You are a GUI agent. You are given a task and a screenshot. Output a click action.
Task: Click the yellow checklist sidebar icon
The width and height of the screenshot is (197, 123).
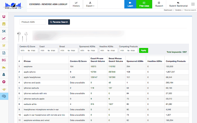4,46
